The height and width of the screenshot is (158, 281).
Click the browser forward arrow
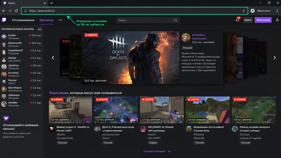[10, 11]
